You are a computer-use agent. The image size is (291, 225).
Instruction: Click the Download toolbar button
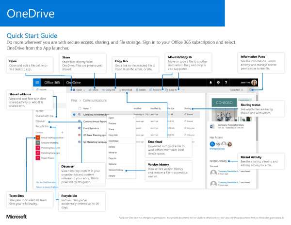126,90
